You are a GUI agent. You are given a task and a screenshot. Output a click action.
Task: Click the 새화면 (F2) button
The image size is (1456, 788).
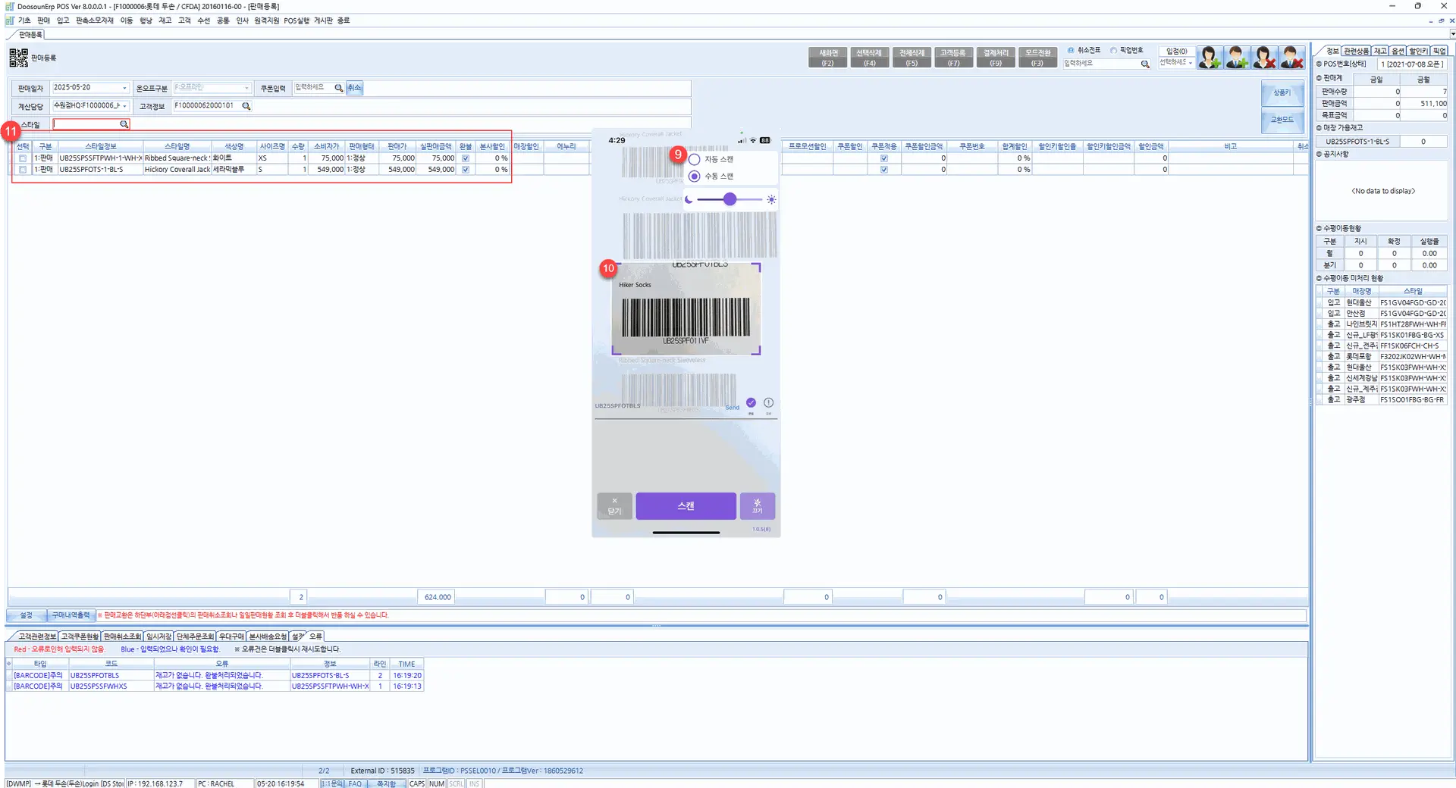pyautogui.click(x=828, y=58)
